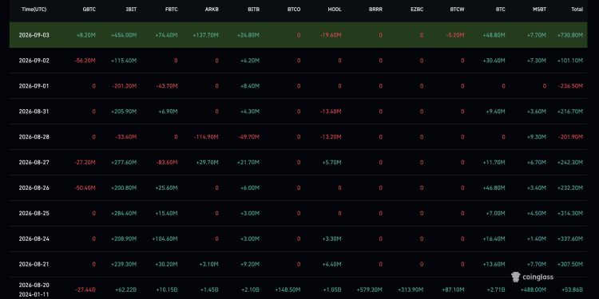Click the +53.86B cumulative total value
The image size is (599, 299).
tap(572, 290)
